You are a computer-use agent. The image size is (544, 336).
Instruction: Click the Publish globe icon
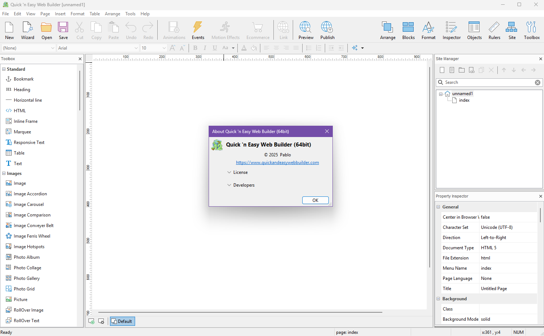tap(327, 27)
